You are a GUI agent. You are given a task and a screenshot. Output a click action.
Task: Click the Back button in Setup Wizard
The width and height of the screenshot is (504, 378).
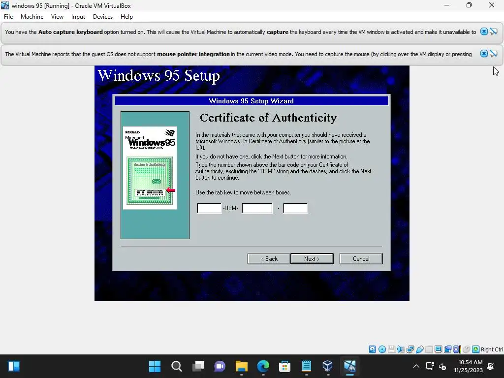(x=269, y=259)
